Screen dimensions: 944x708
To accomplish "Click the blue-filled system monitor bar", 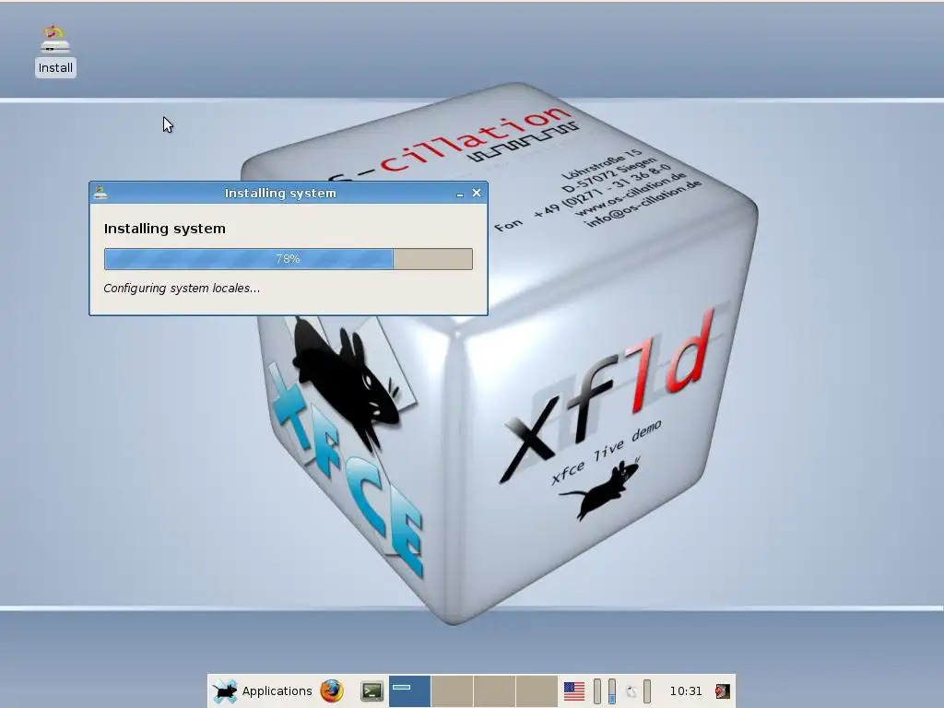I will [x=612, y=691].
